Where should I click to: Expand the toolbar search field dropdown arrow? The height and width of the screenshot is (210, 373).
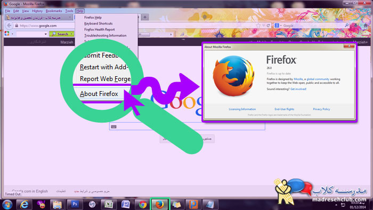pos(46,34)
